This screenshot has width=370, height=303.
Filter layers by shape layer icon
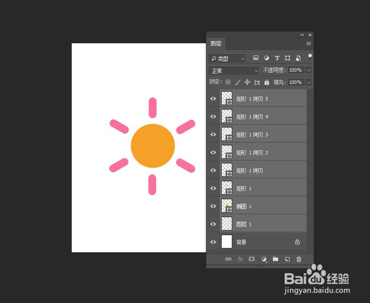tap(287, 58)
